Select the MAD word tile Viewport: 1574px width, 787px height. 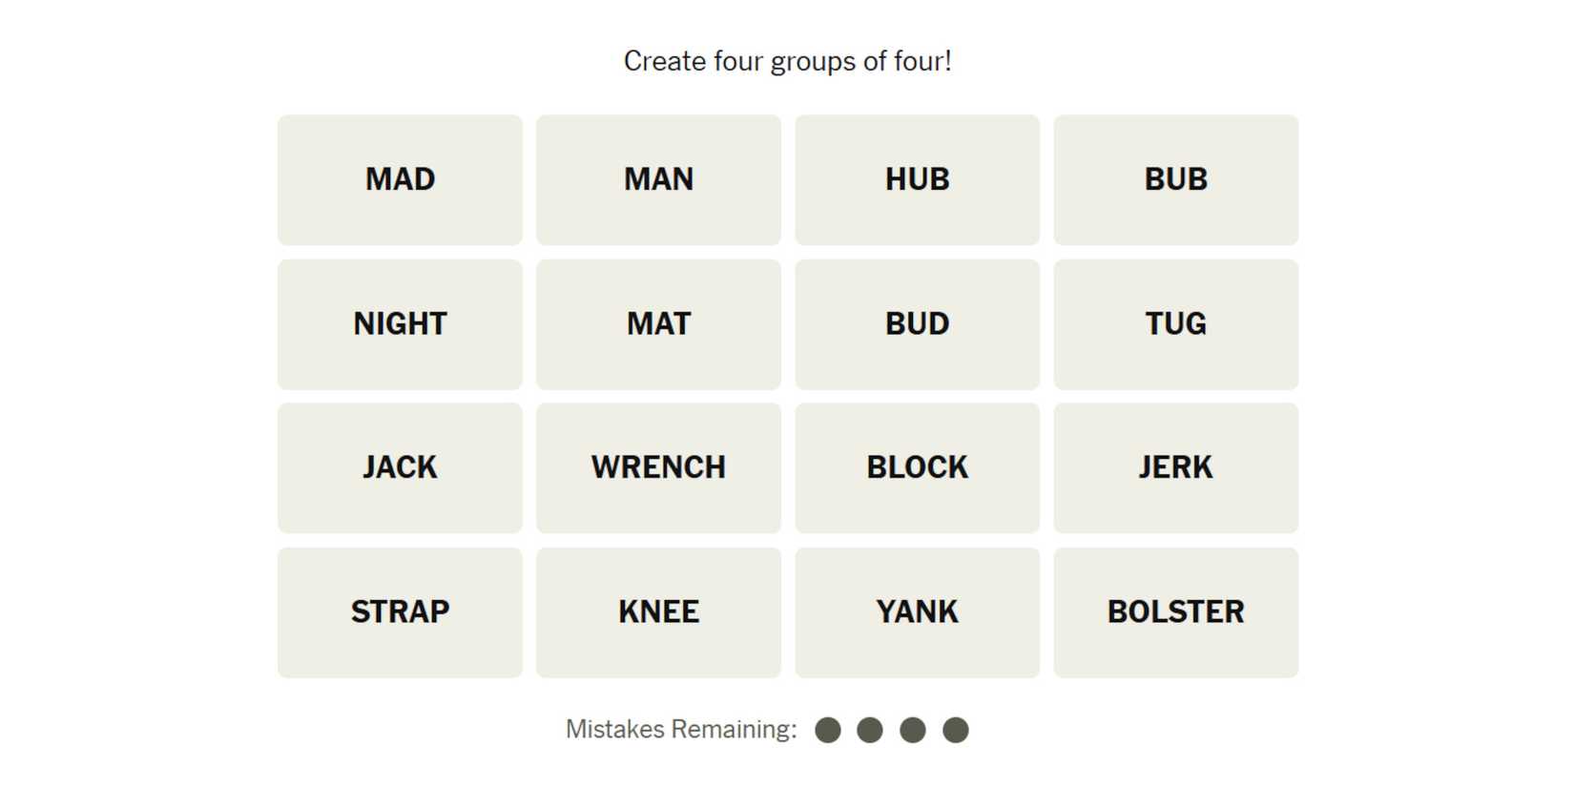[400, 179]
